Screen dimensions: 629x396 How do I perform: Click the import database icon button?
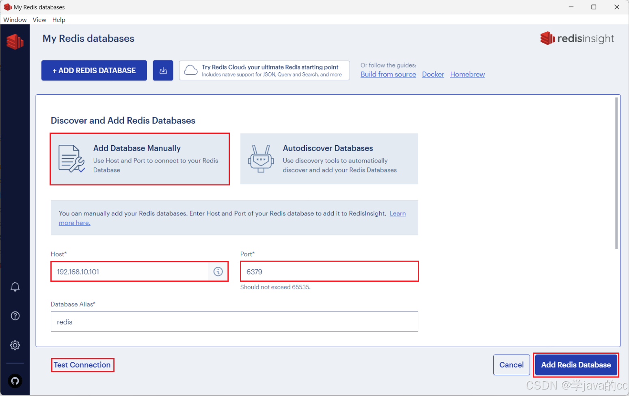point(163,70)
